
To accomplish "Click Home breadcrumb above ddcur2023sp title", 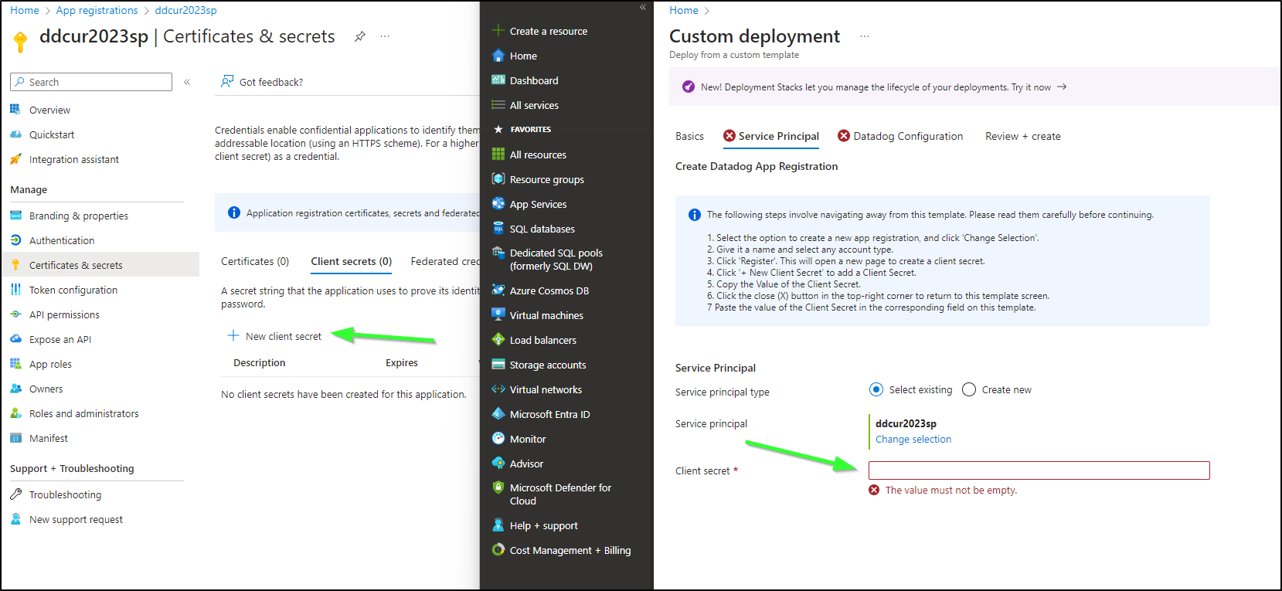I will 25,10.
